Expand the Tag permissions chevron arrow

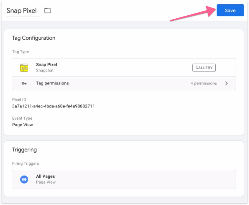[x=226, y=83]
